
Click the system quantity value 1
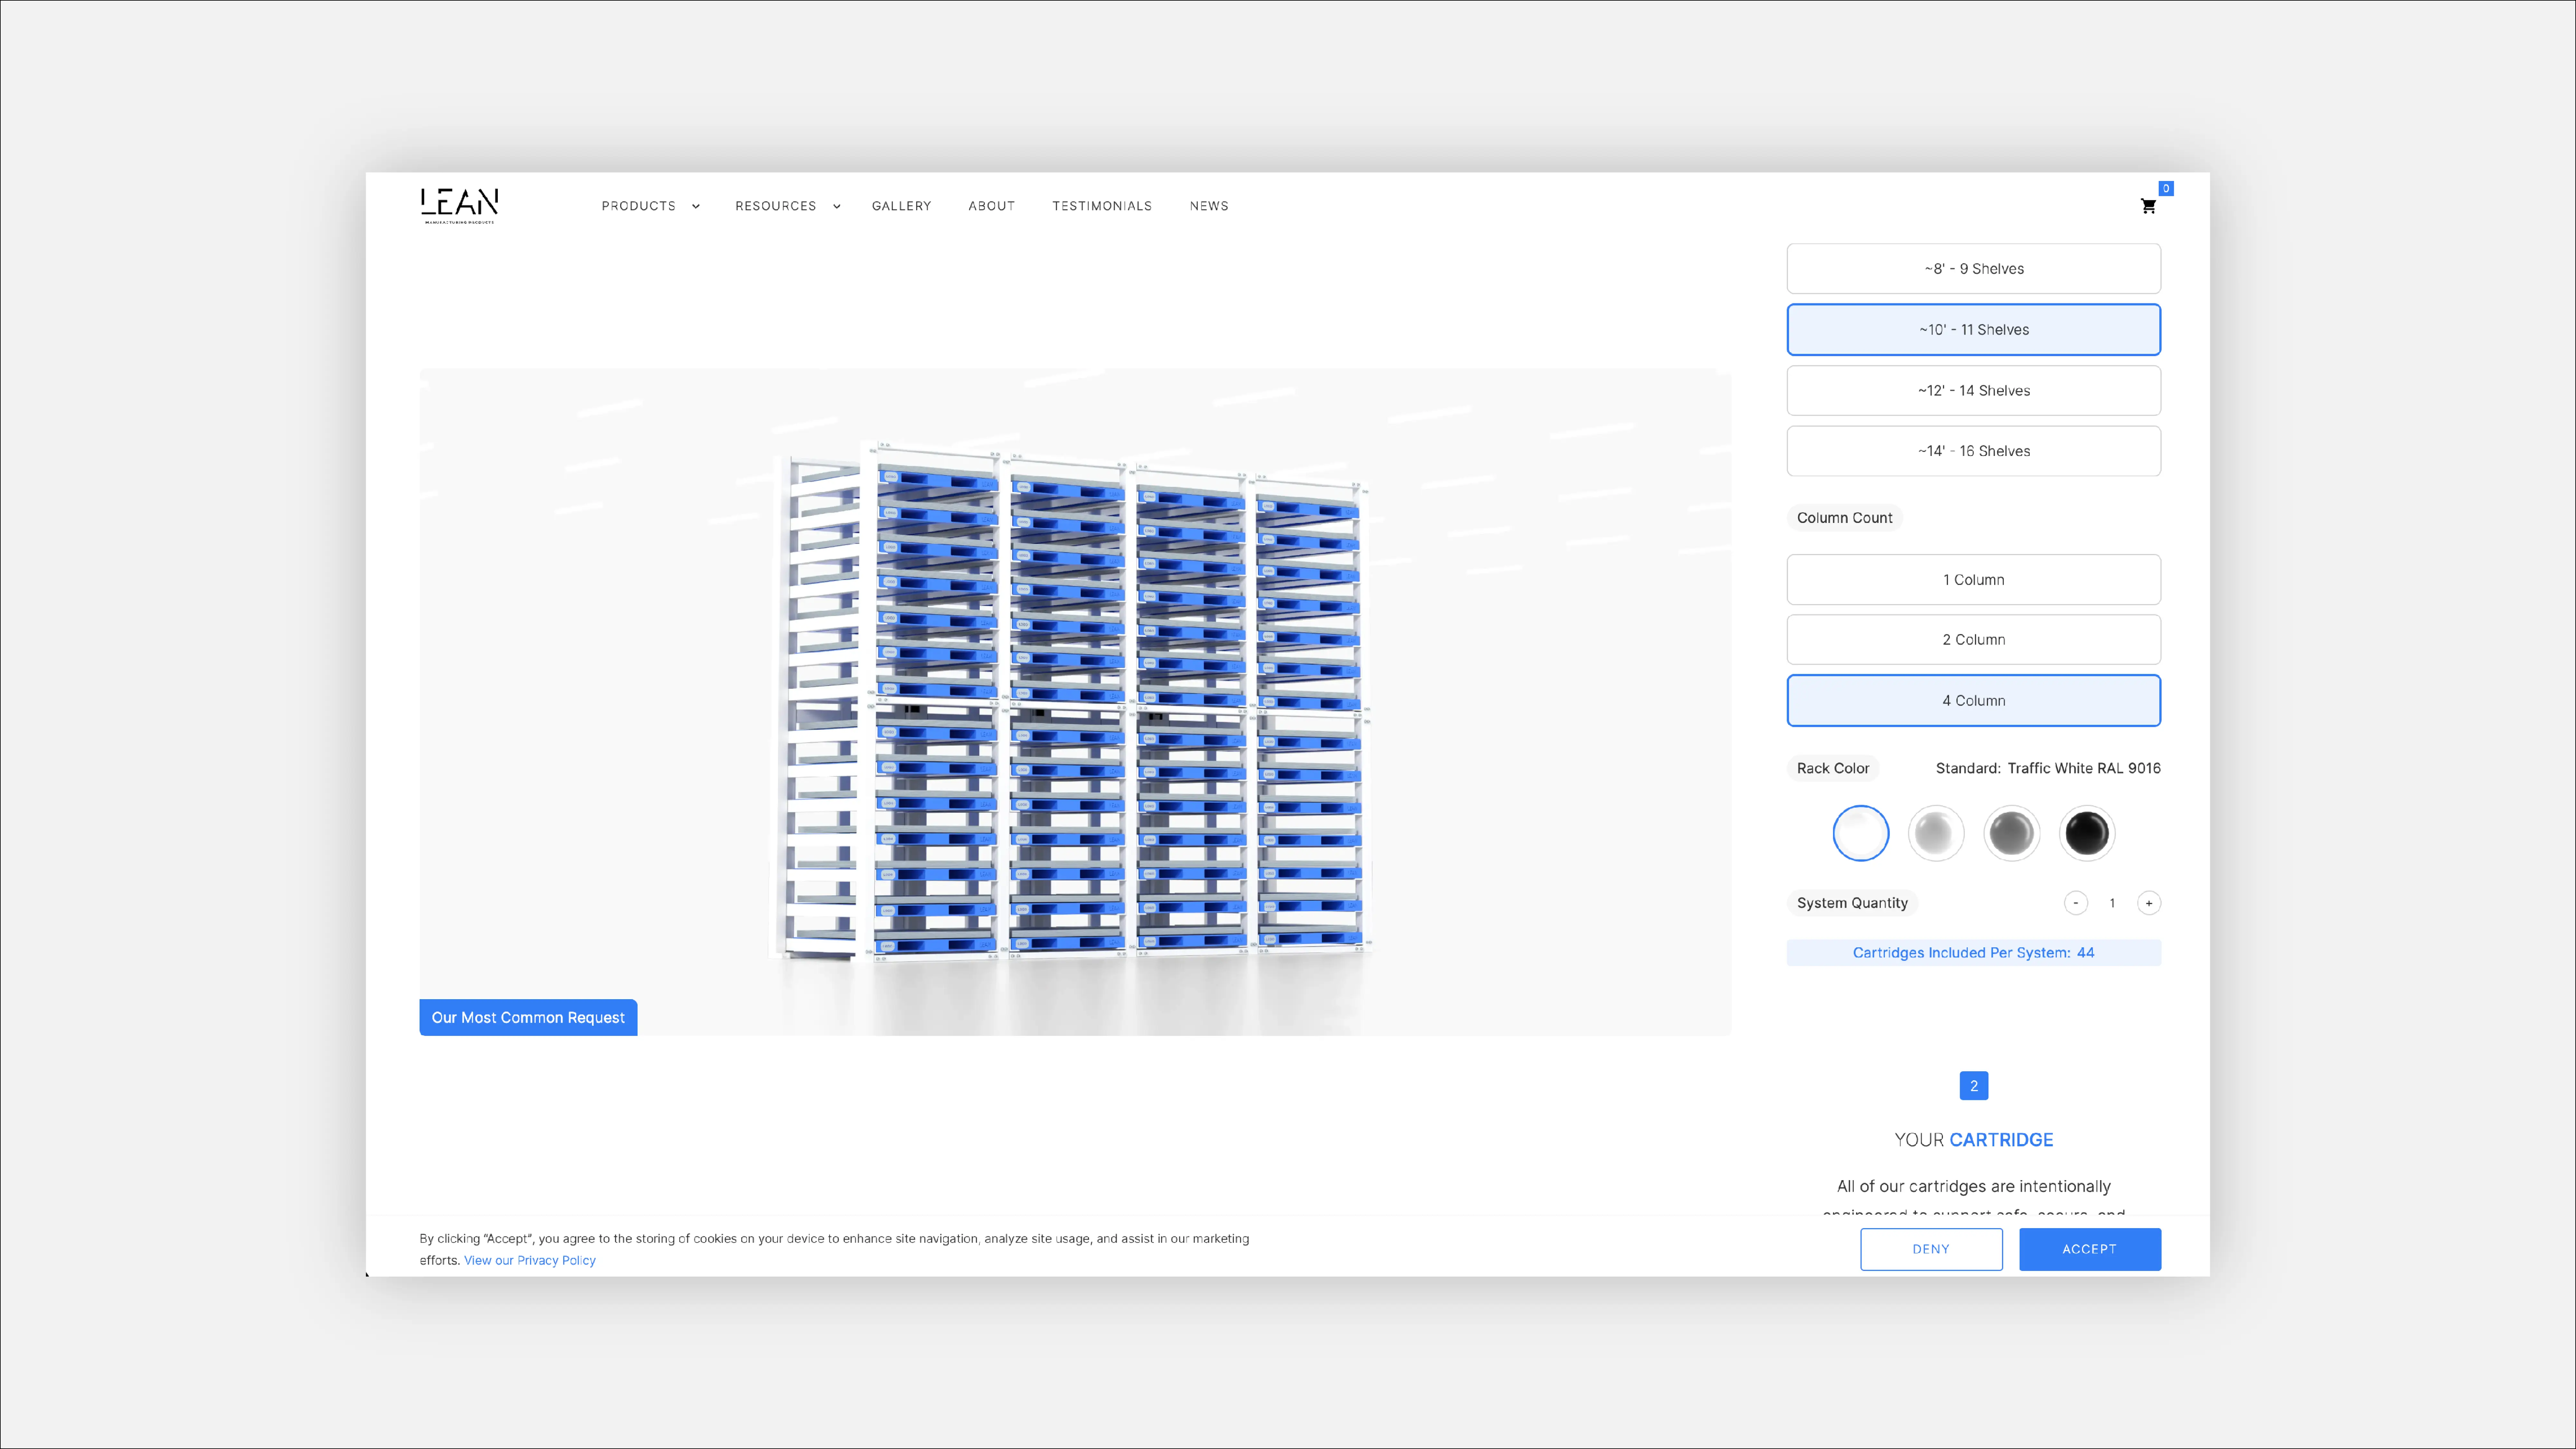(x=2112, y=903)
